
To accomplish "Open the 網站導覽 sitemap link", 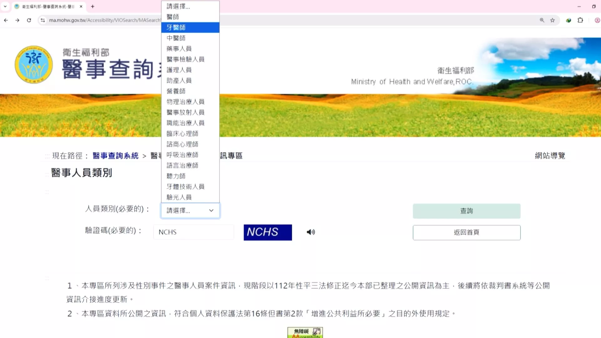I will 550,156.
